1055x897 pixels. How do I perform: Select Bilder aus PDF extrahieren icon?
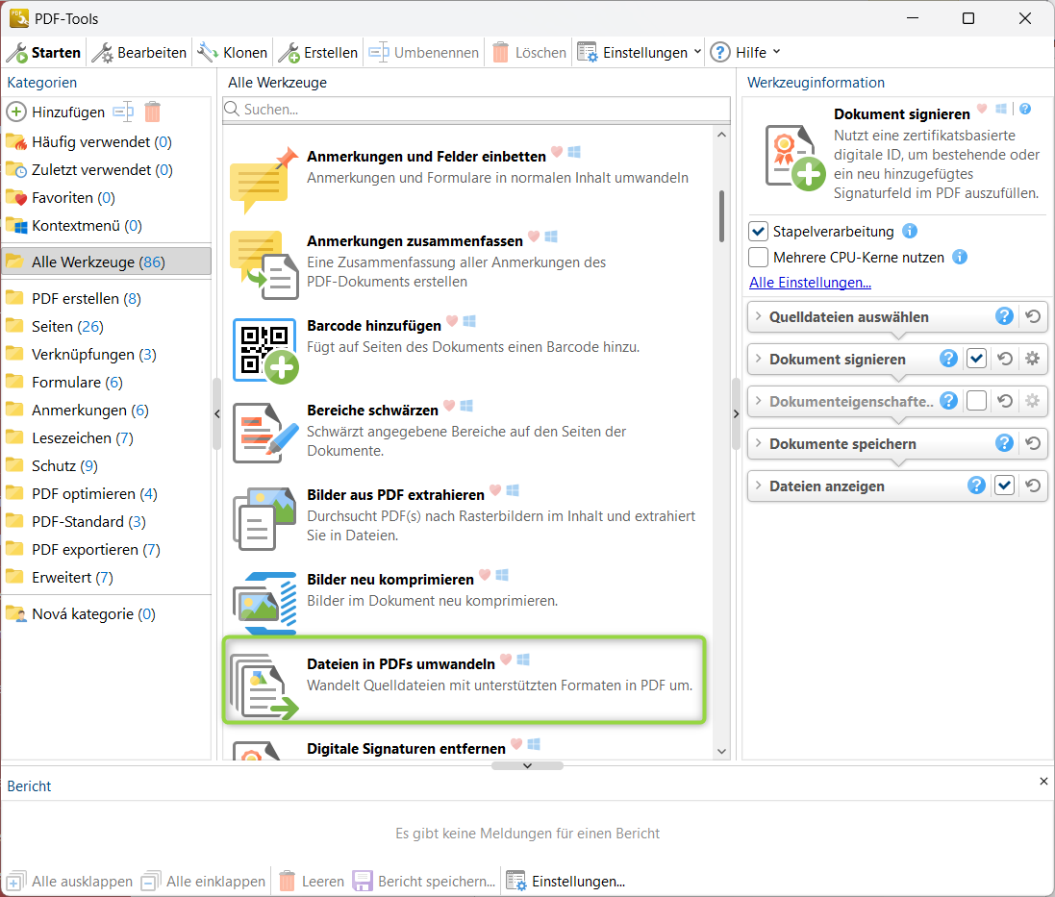[264, 519]
